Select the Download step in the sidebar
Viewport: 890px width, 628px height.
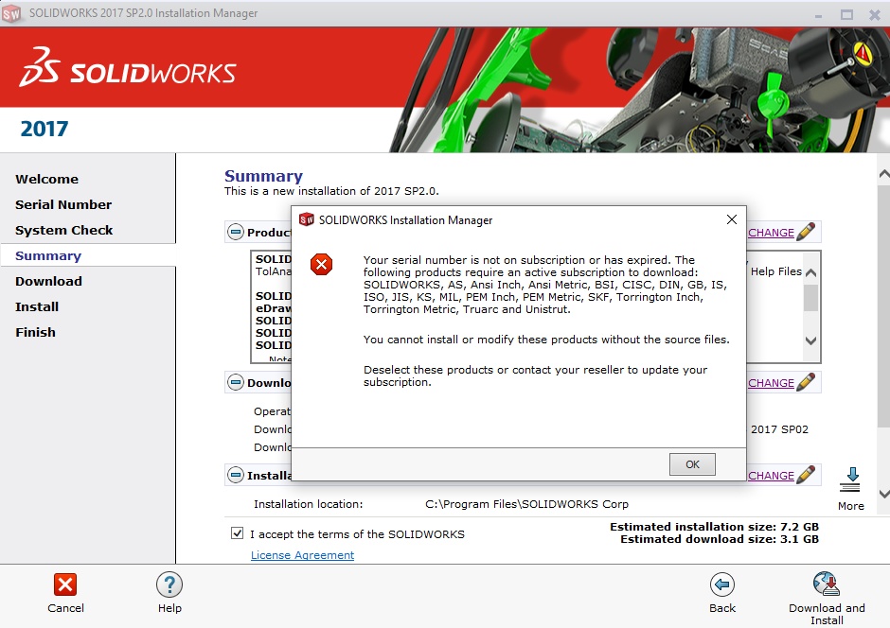[49, 281]
